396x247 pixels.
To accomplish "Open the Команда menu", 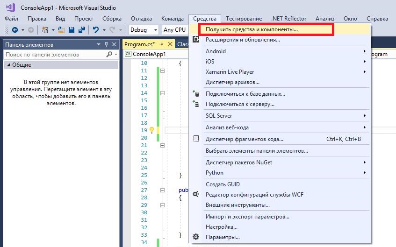I will pyautogui.click(x=173, y=19).
